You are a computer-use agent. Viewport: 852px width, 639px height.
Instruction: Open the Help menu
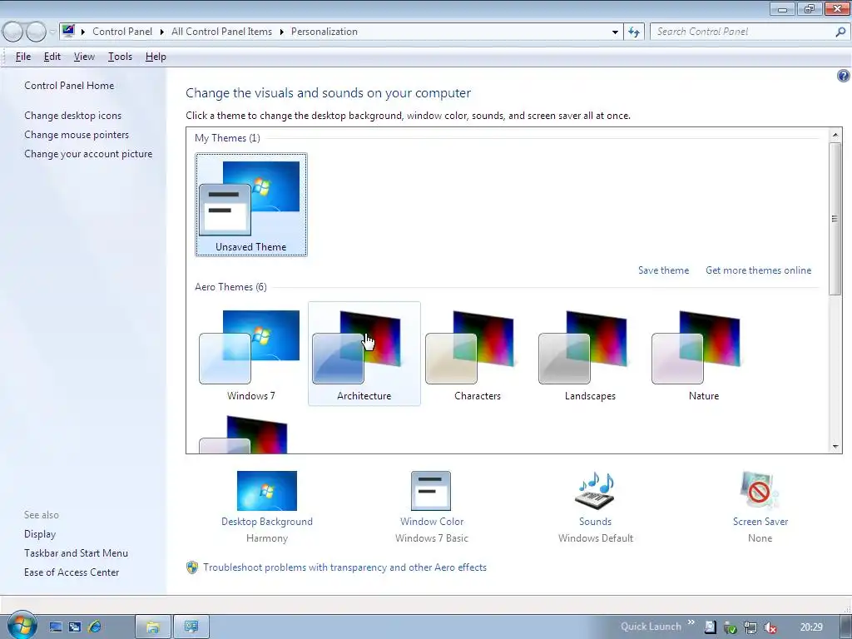point(156,57)
